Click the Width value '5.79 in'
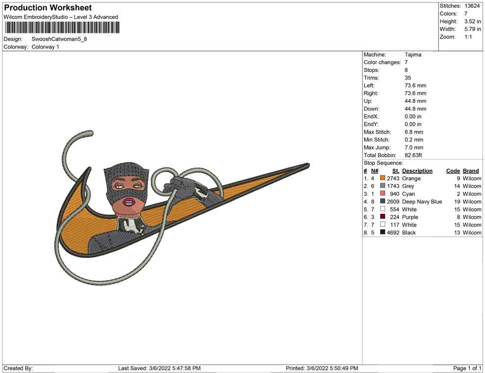The width and height of the screenshot is (485, 373). [x=472, y=29]
